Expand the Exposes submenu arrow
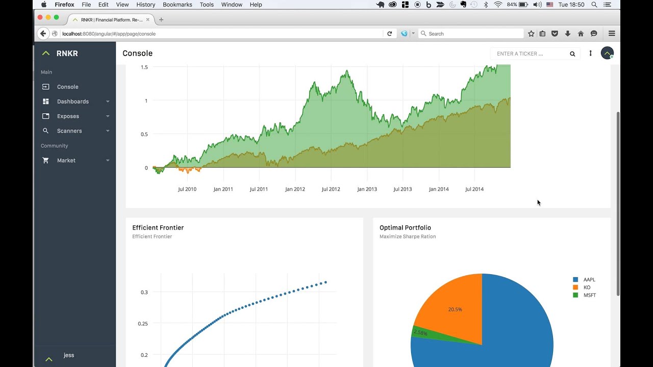653x367 pixels. click(x=108, y=117)
